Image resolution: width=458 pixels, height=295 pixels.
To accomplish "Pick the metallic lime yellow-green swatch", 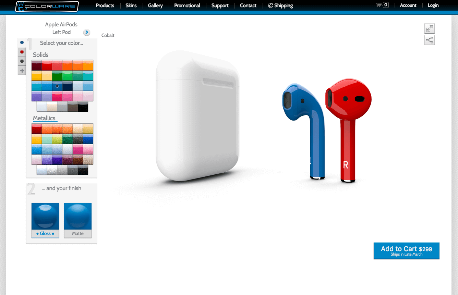I will pyautogui.click(x=57, y=139).
